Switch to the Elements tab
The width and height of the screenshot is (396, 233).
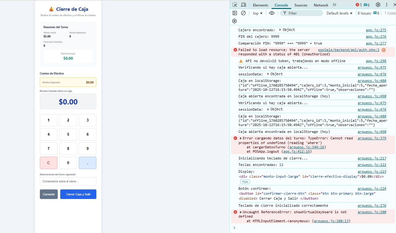(260, 5)
